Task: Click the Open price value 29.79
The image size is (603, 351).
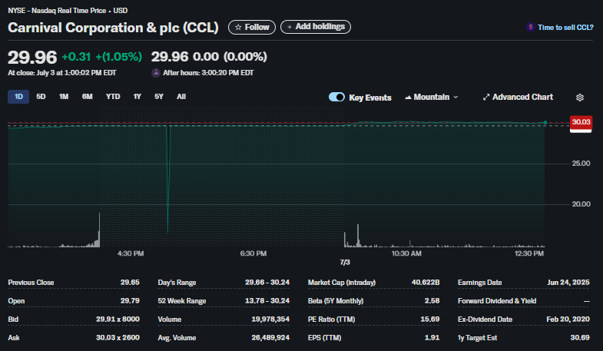Action: pos(130,300)
